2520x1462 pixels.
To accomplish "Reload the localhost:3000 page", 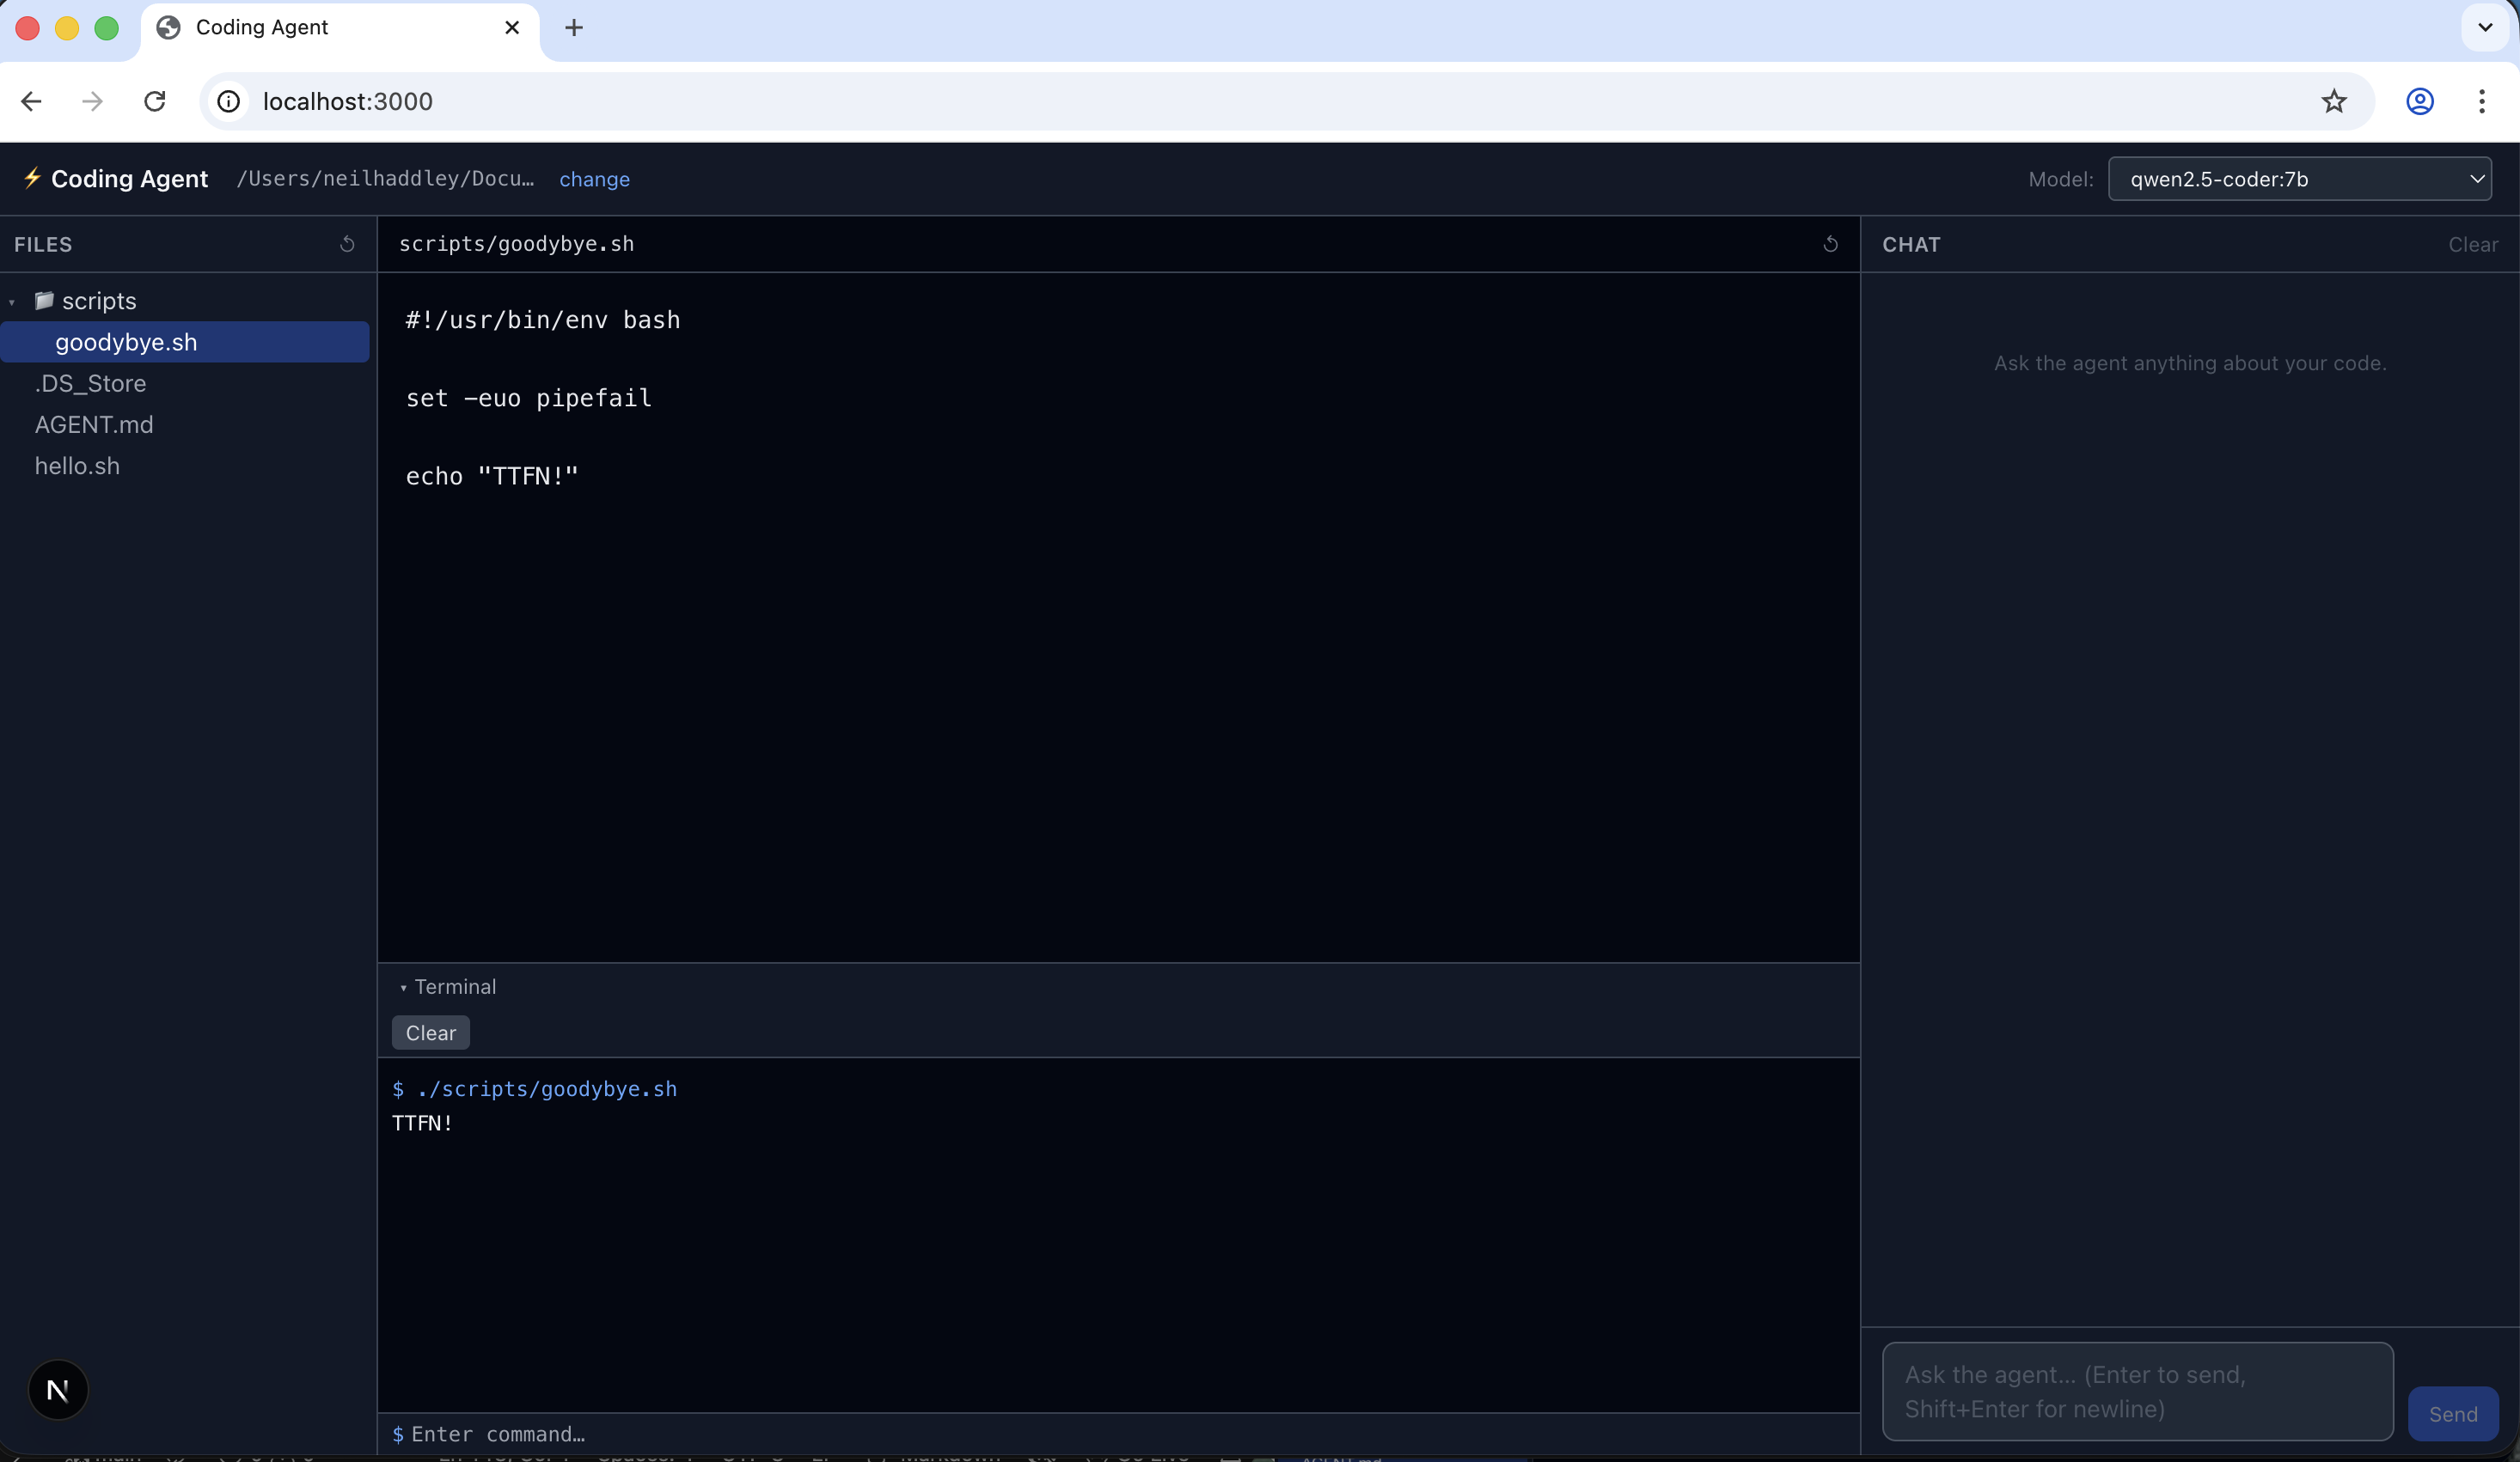I will (x=154, y=101).
